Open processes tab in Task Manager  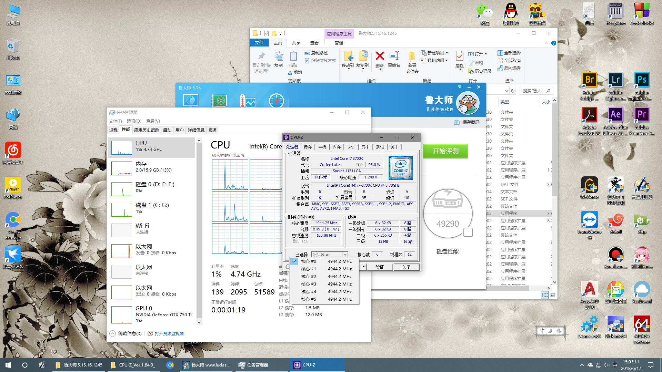pyautogui.click(x=113, y=130)
